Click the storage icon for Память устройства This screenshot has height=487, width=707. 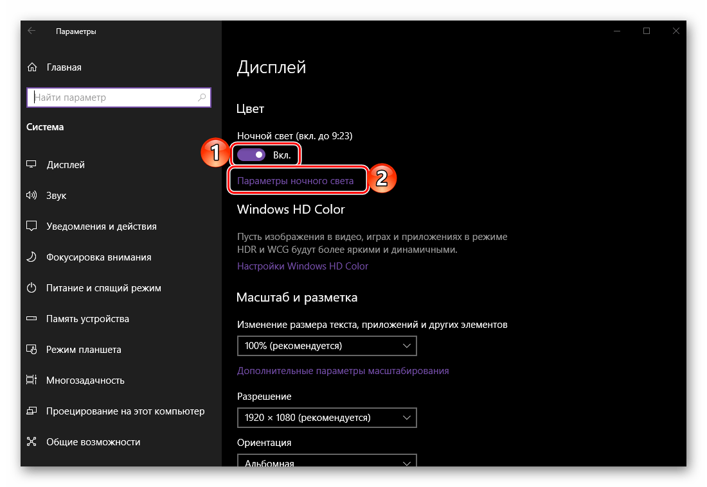pyautogui.click(x=31, y=319)
